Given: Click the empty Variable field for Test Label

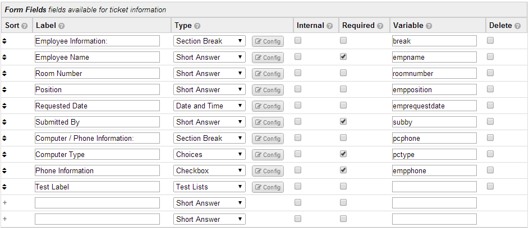Looking at the screenshot, I should 434,187.
